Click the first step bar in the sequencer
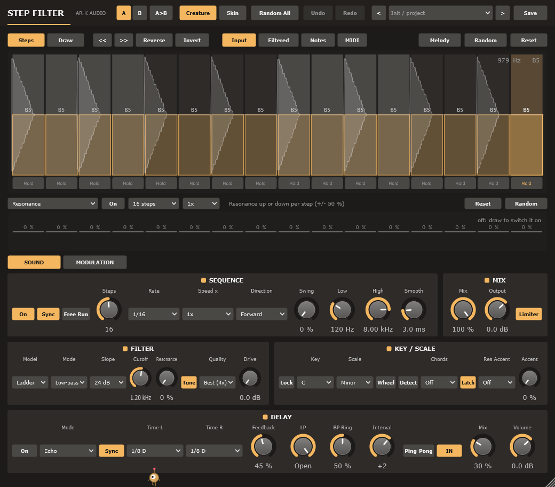The width and height of the screenshot is (555, 487). pos(28,145)
